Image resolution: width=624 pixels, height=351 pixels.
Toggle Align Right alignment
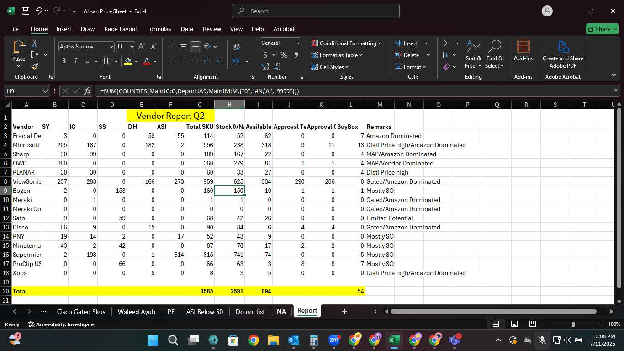click(x=195, y=61)
